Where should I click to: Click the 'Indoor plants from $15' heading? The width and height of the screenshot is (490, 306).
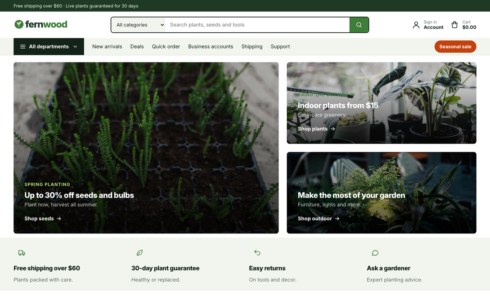pos(338,106)
